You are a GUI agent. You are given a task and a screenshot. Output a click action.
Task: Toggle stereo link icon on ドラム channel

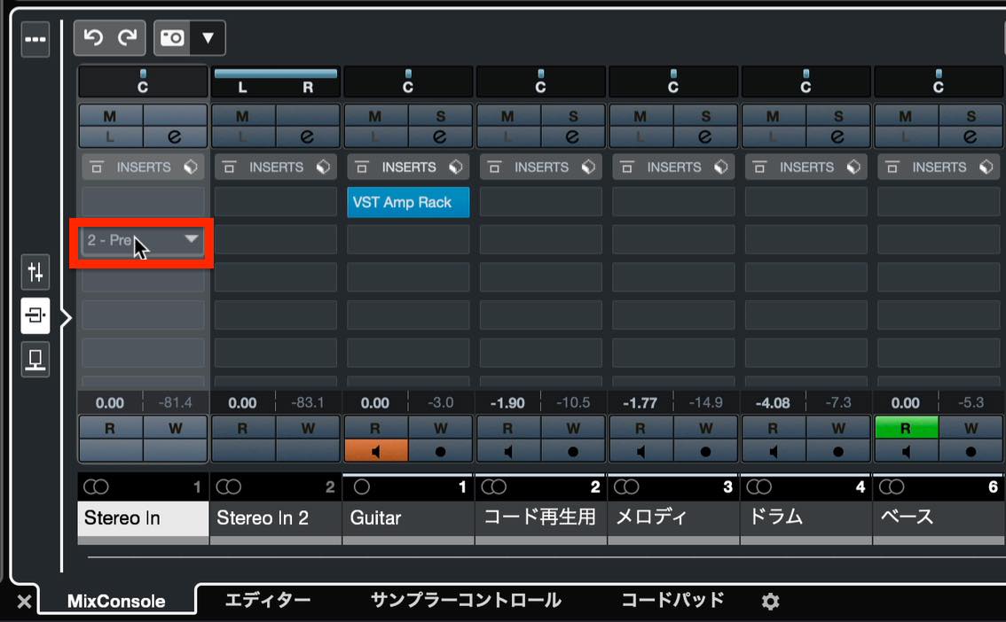point(759,487)
